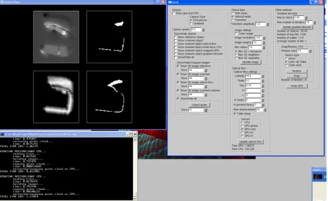
Task: Uncheck Show 3D image reference
Action: tap(178, 66)
